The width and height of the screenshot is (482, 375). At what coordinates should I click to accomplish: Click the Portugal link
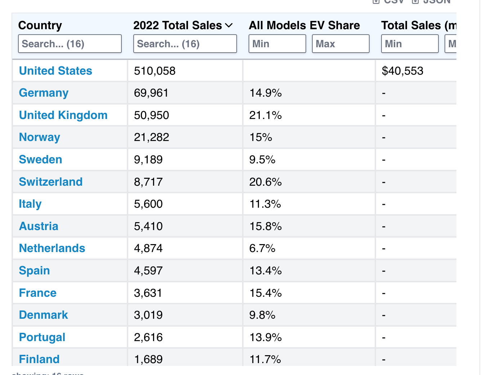point(42,337)
